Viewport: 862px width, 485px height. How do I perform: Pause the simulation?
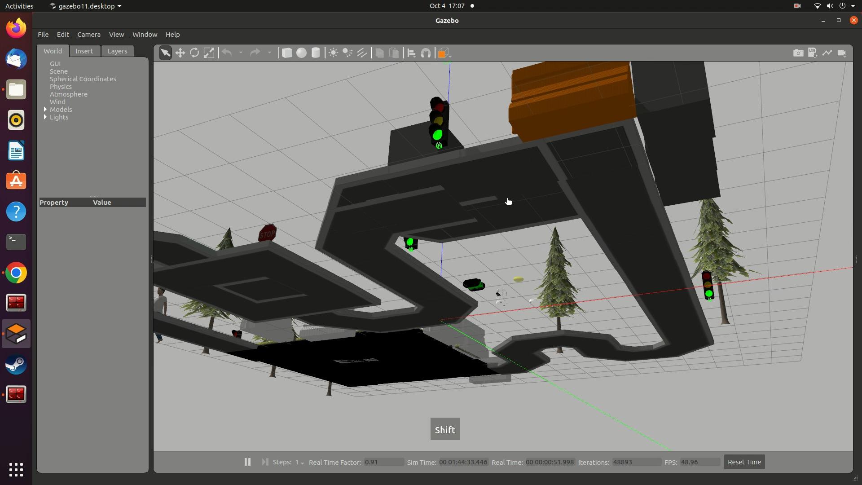click(x=247, y=462)
